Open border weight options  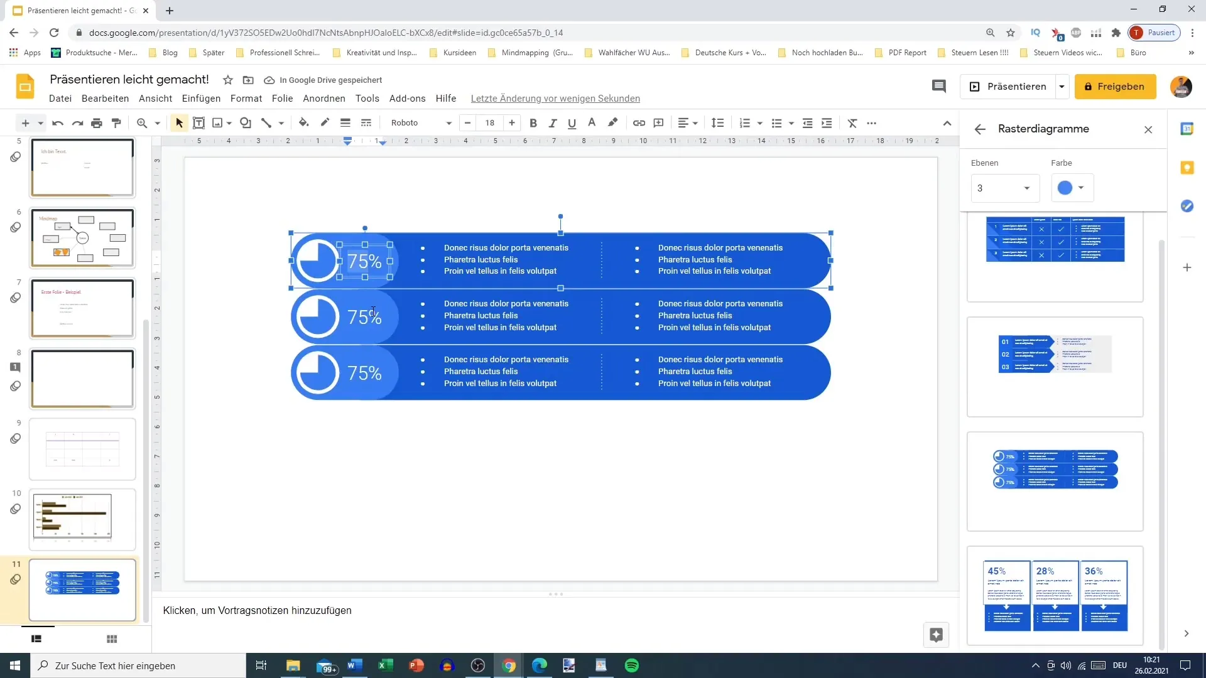(x=345, y=123)
